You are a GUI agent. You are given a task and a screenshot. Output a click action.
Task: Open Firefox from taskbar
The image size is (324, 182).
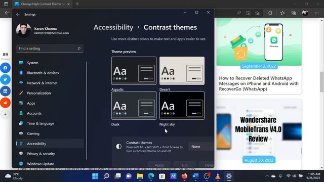coord(184,176)
